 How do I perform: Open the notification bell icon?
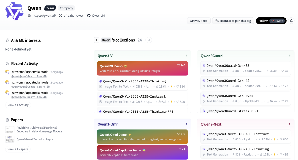(x=291, y=21)
